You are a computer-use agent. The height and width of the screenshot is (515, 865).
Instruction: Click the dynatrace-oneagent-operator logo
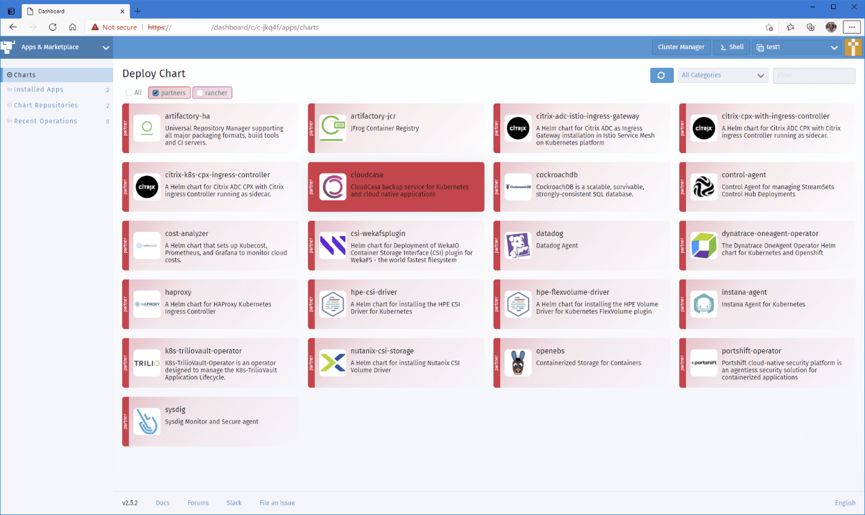(x=704, y=245)
